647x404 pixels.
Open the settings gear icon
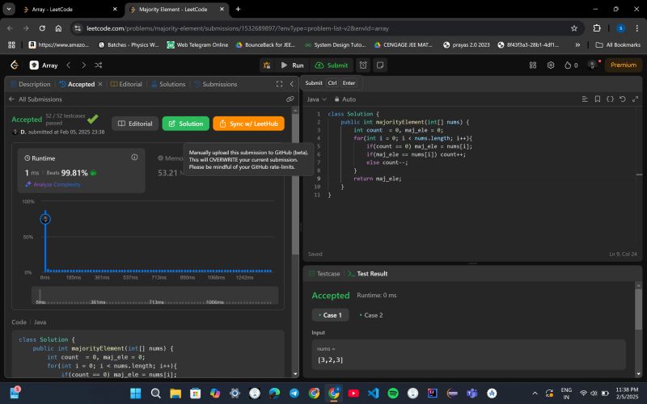click(551, 65)
